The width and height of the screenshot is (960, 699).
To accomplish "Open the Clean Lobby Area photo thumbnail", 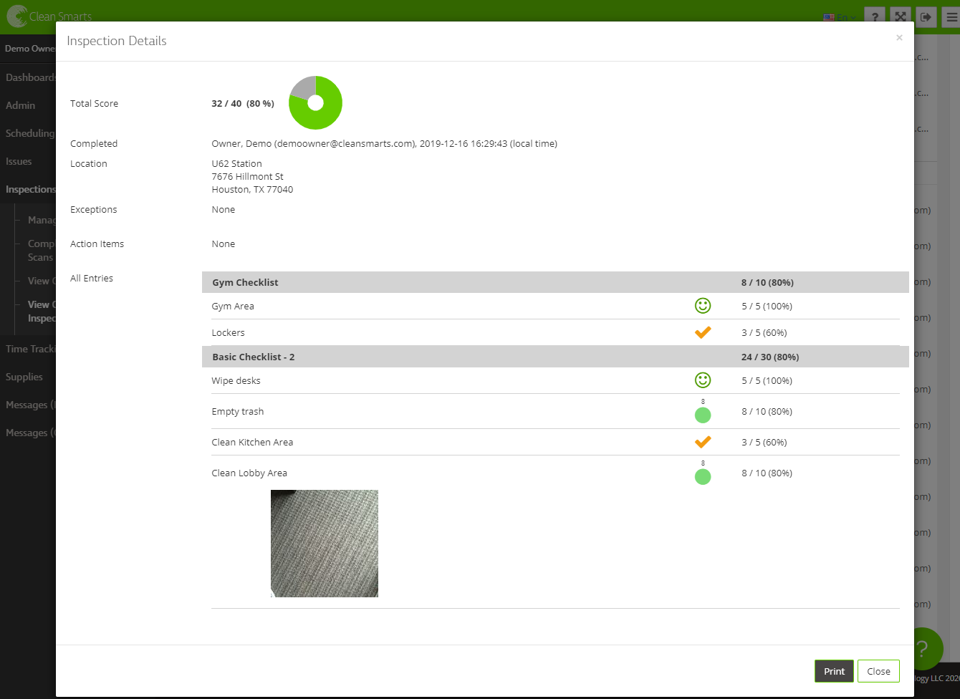I will point(325,544).
